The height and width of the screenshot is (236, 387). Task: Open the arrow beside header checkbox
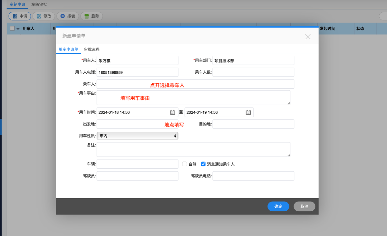tap(18, 29)
